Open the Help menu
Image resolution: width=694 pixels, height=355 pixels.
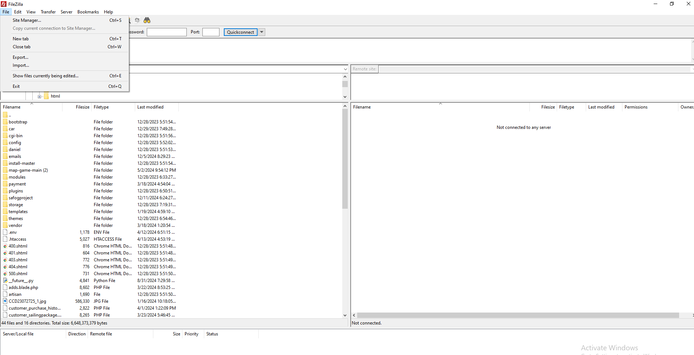pyautogui.click(x=108, y=12)
